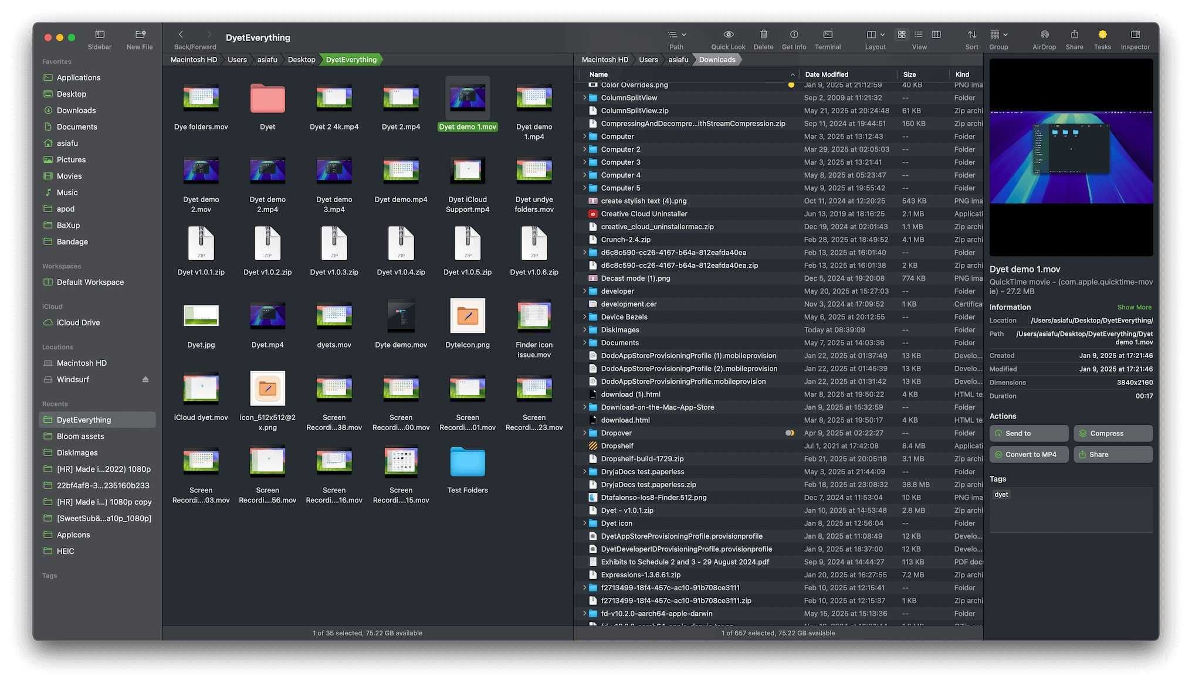Click Show More in the Information panel
Screen dimensions: 1192x684
(1134, 307)
